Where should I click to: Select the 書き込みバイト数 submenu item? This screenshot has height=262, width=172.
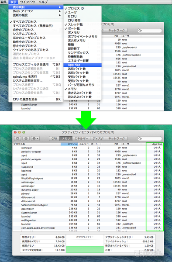pyautogui.click(x=83, y=93)
